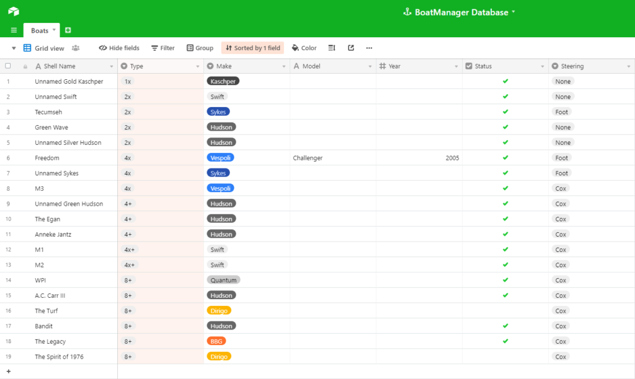This screenshot has width=635, height=379.
Task: Open the Group menu
Action: pyautogui.click(x=200, y=48)
